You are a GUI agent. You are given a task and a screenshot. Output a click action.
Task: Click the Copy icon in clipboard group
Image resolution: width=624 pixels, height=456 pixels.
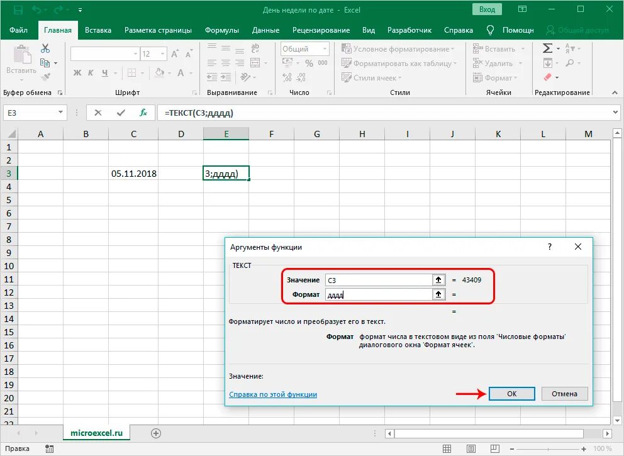(x=45, y=63)
